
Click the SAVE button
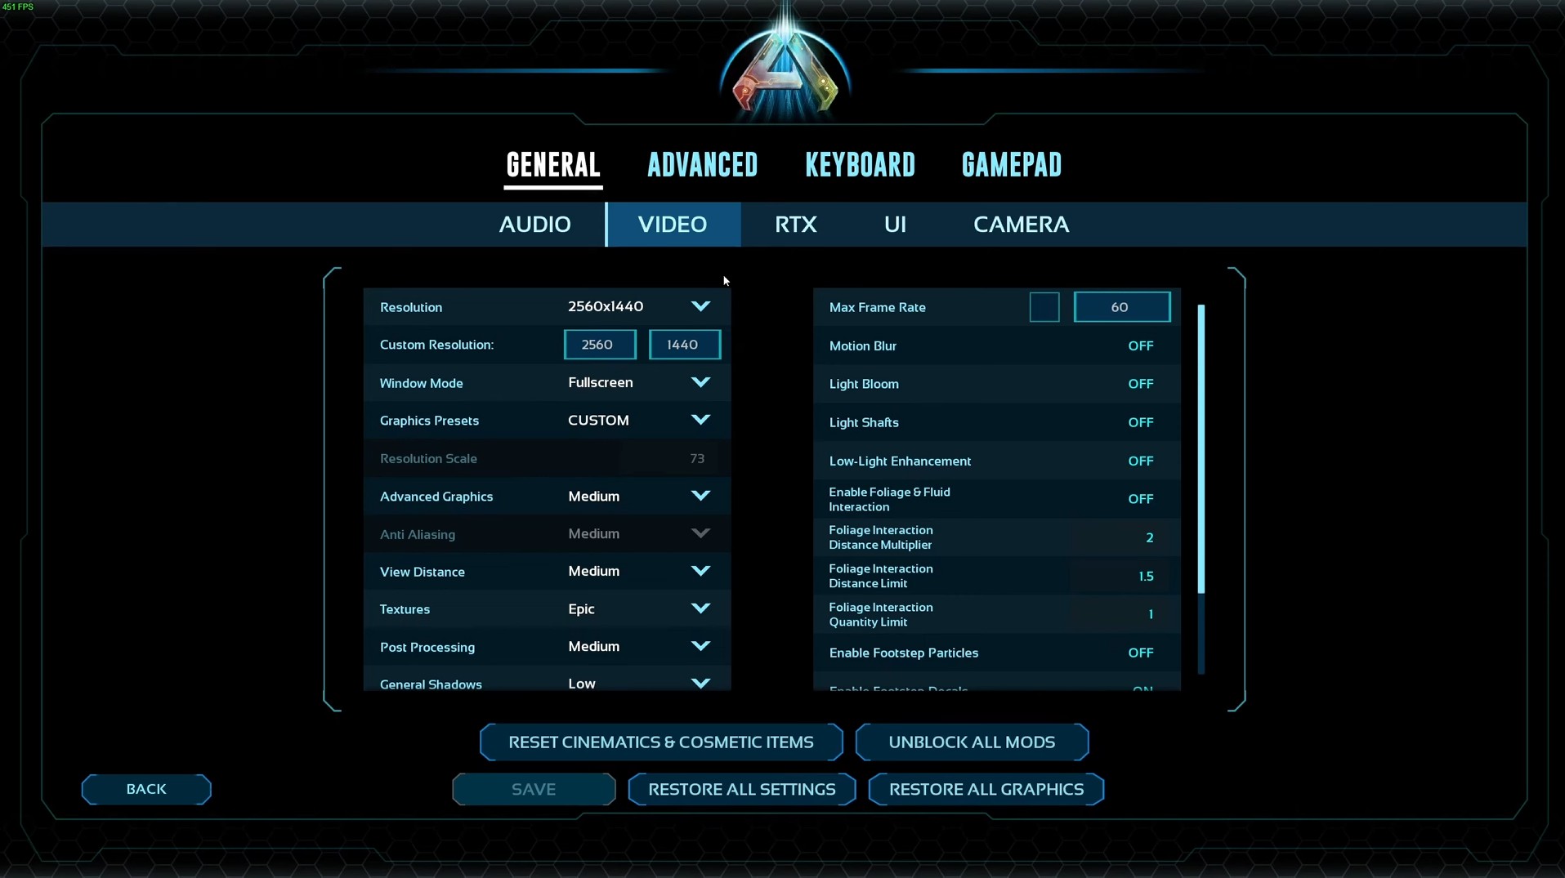(x=534, y=789)
